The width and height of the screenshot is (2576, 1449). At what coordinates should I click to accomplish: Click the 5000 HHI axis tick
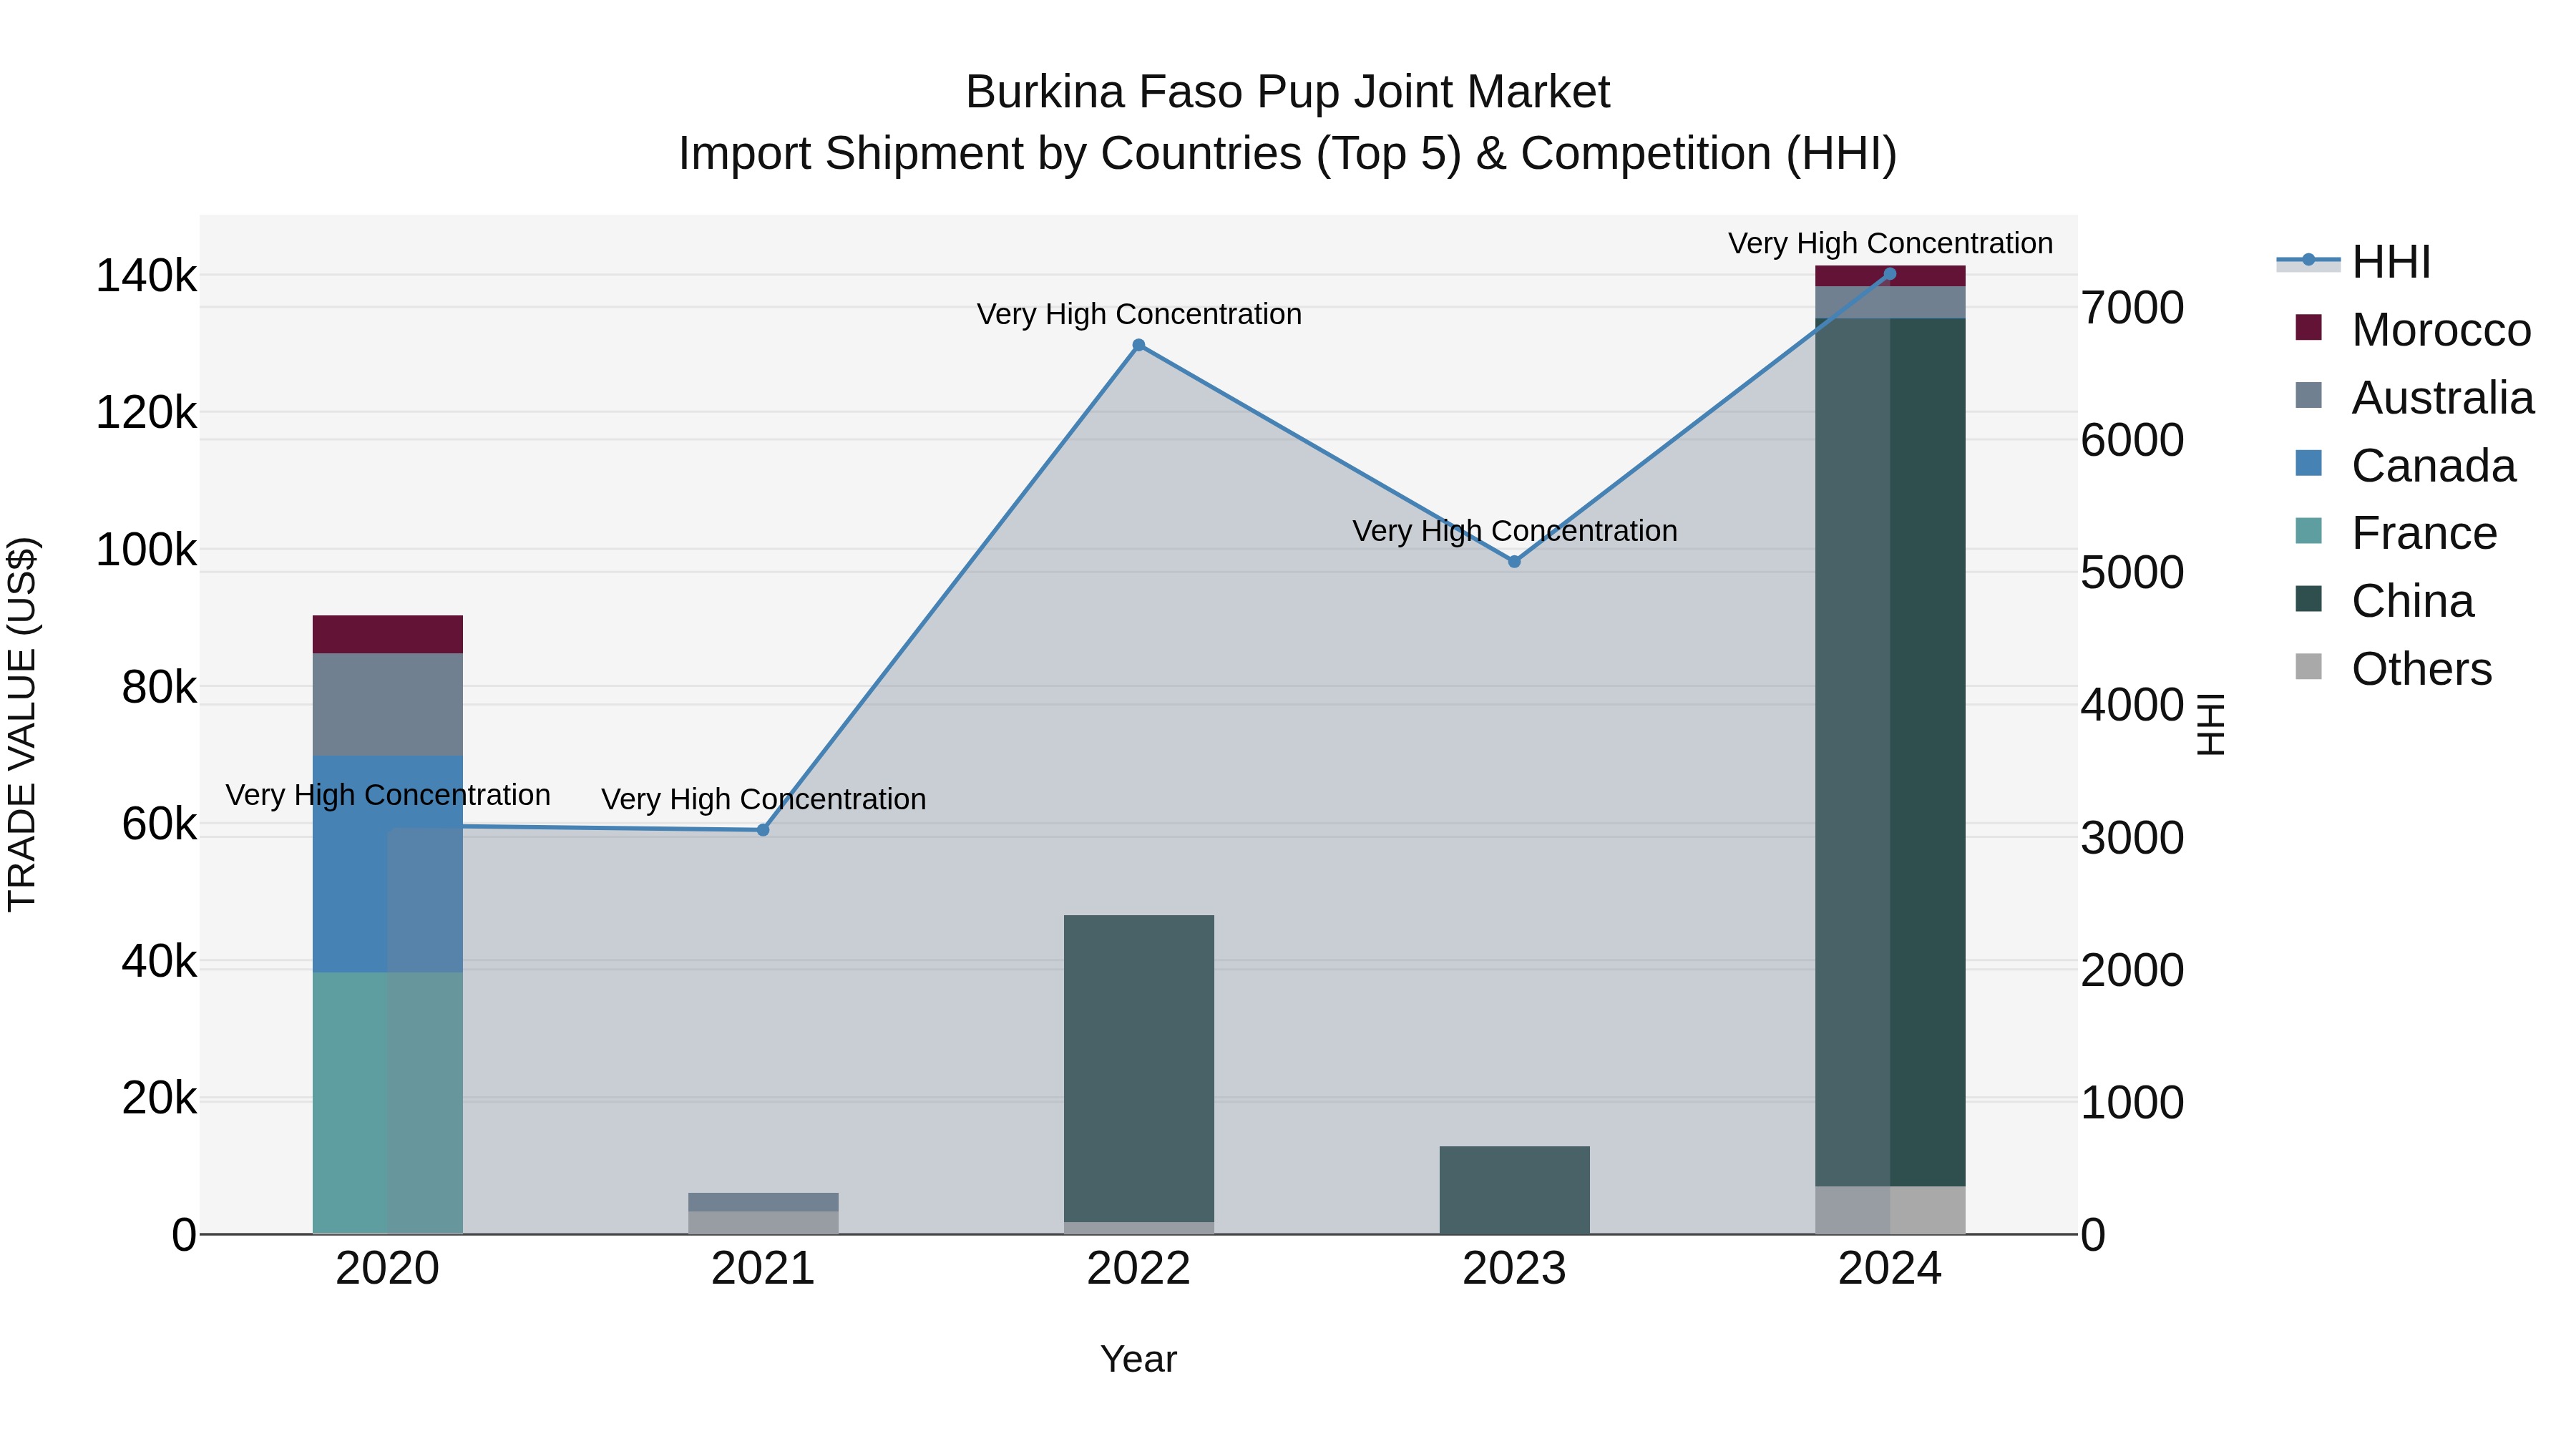click(2133, 573)
